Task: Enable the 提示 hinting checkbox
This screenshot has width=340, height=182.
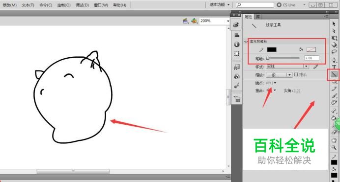Action: coord(296,75)
